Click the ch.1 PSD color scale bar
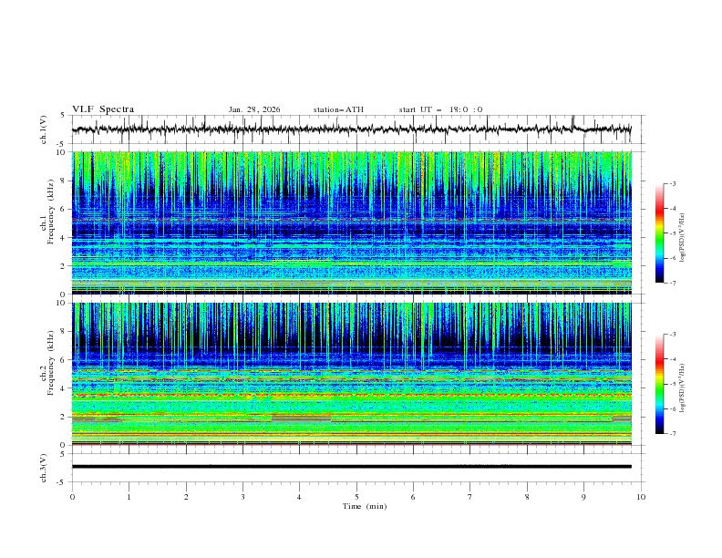Viewport: 722px width, 558px height. point(659,232)
